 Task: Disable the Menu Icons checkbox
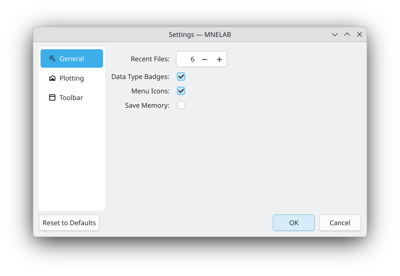[x=181, y=91]
